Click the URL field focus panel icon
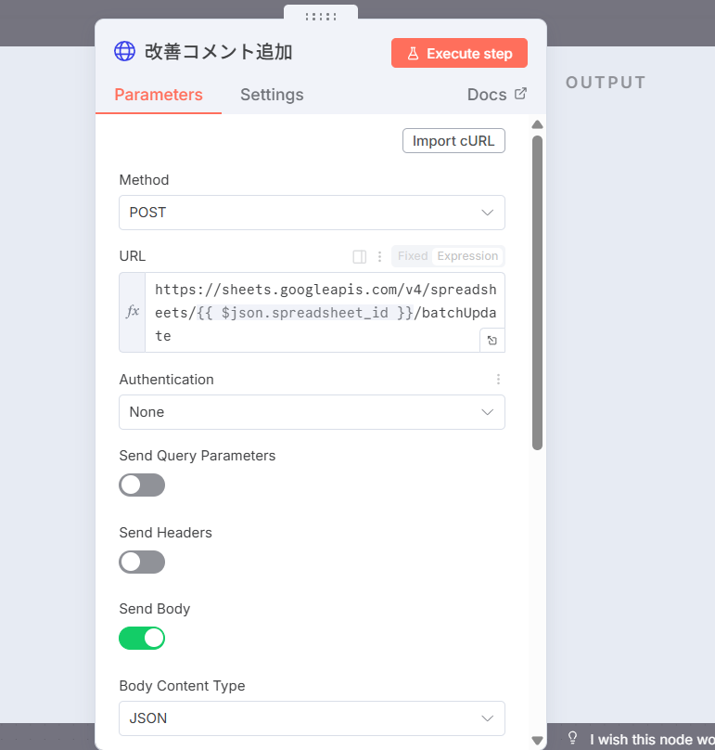 [x=360, y=256]
